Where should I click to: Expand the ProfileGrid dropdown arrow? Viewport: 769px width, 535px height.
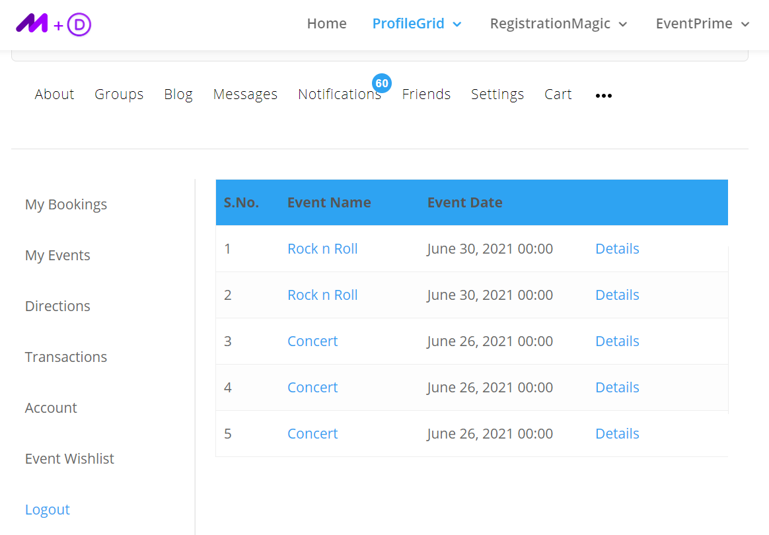(457, 24)
